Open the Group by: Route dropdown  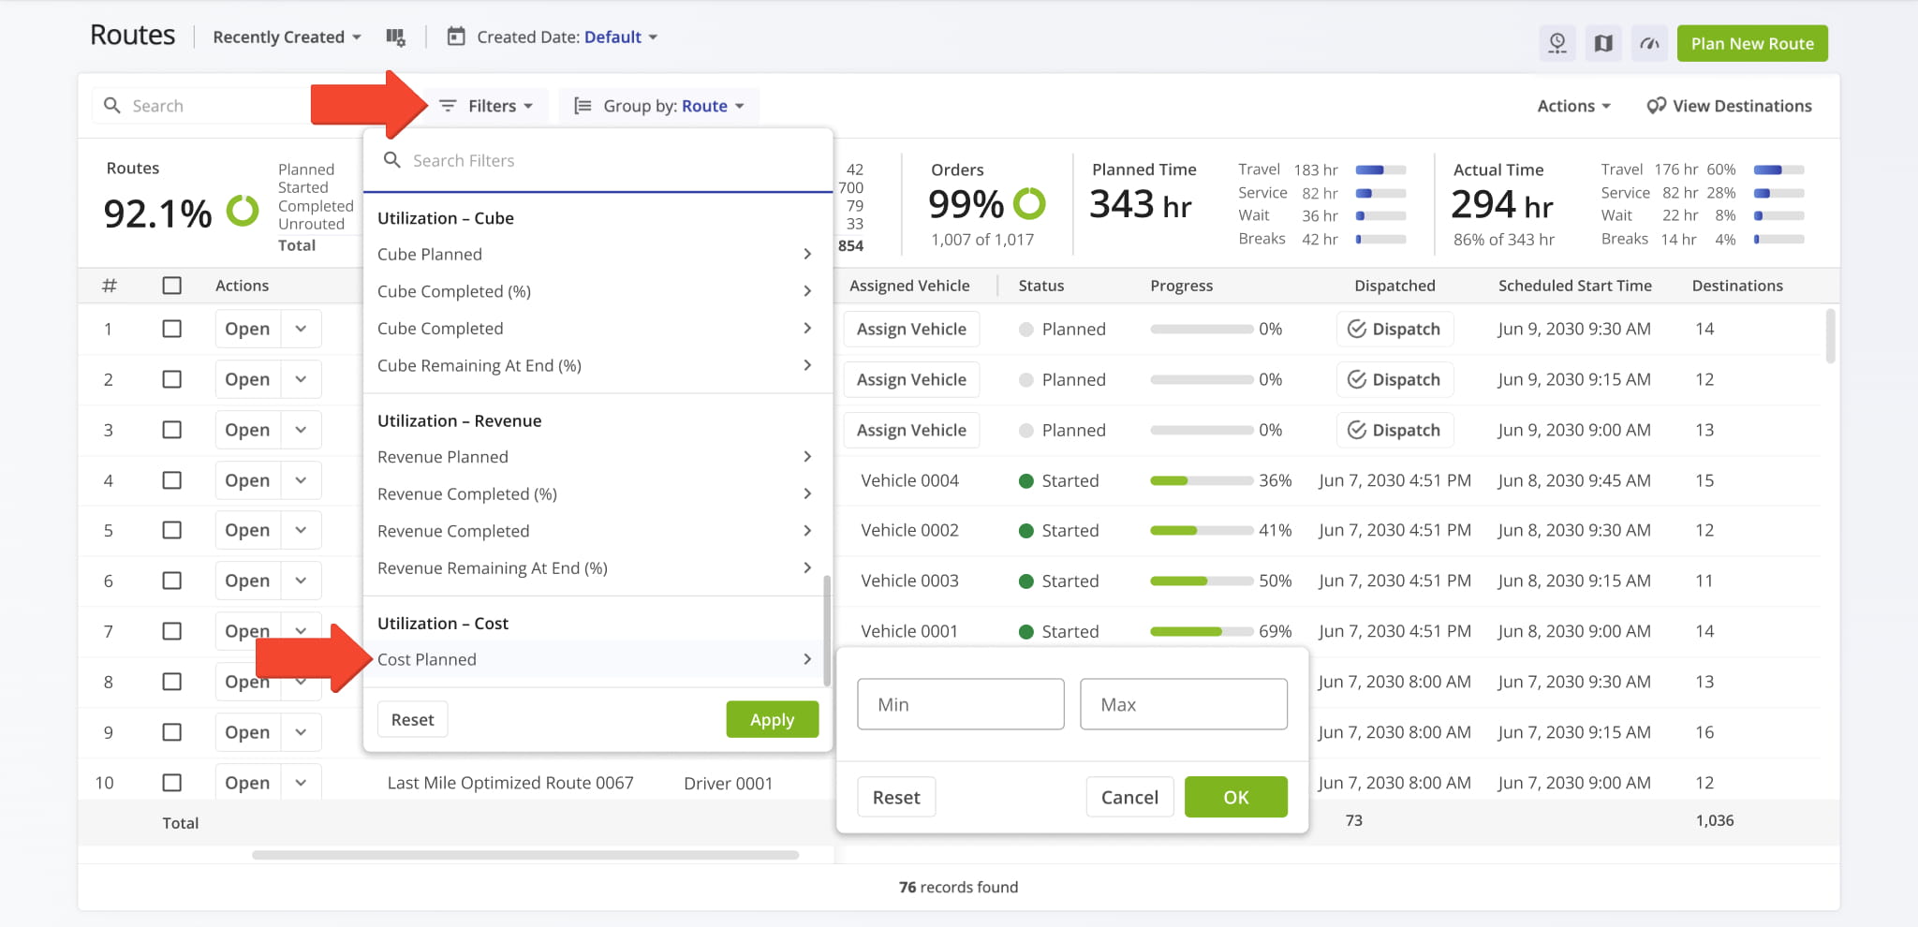(658, 106)
